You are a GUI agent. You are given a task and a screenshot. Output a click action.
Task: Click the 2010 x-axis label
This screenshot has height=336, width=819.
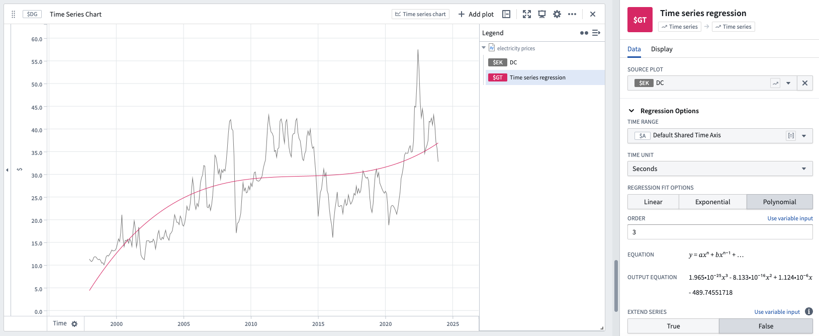point(251,324)
